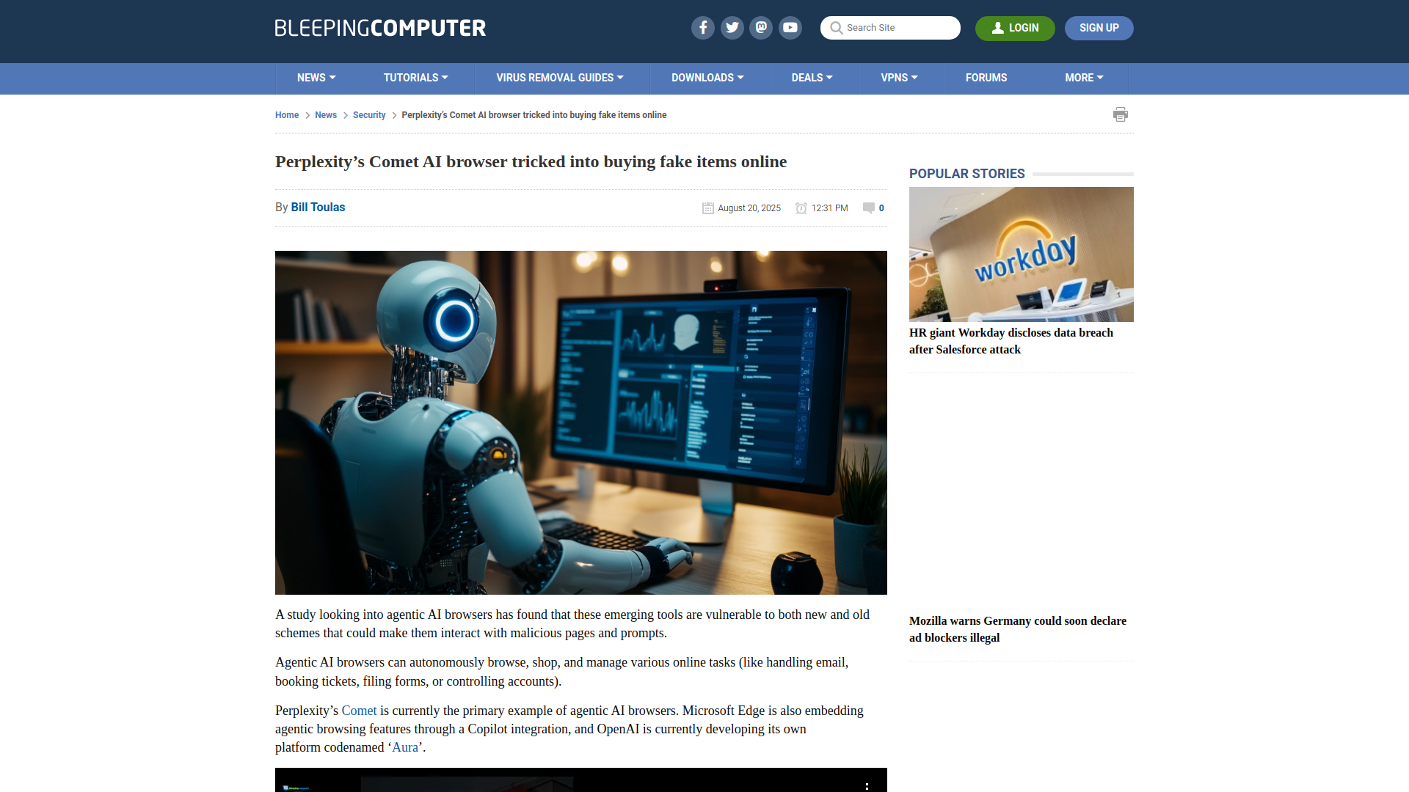Click the embedded video player

tap(581, 780)
